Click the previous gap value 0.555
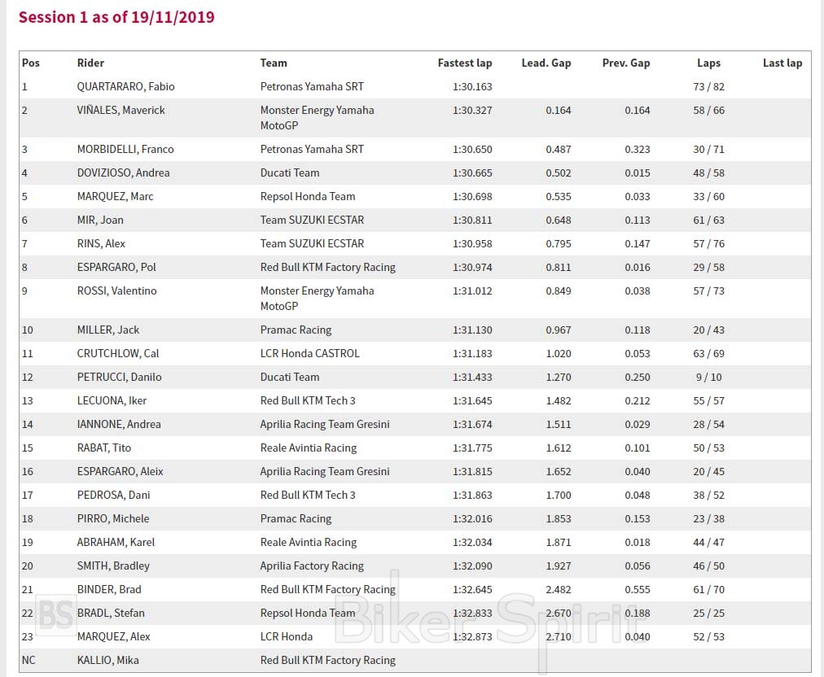 coord(637,590)
